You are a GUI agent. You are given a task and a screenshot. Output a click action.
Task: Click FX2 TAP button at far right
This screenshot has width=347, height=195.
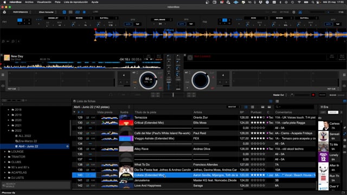pyautogui.click(x=338, y=24)
